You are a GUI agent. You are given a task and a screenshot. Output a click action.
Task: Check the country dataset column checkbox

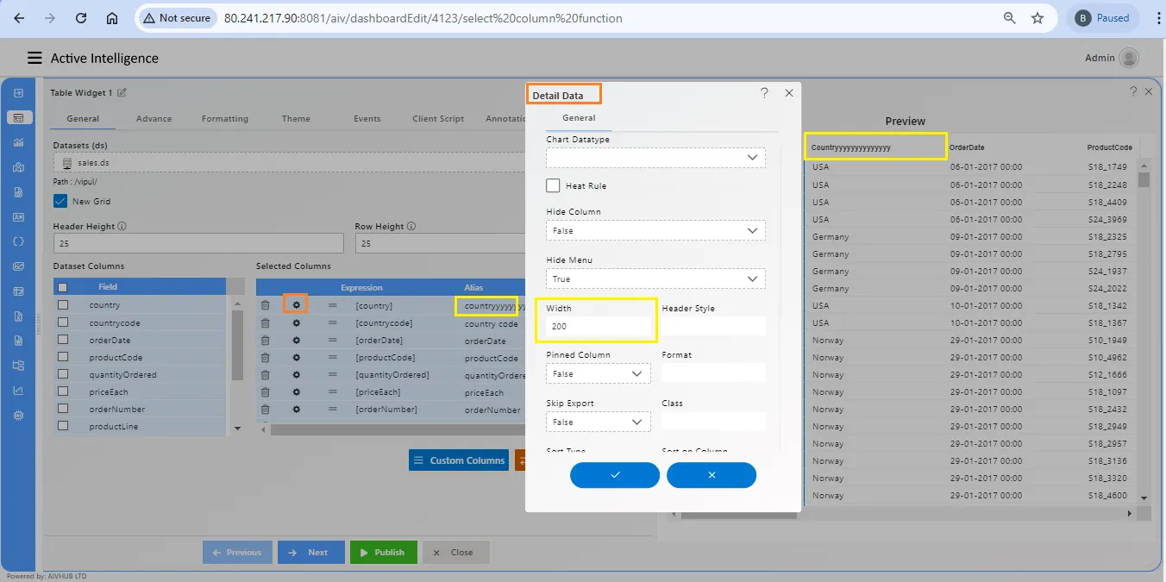pos(62,305)
